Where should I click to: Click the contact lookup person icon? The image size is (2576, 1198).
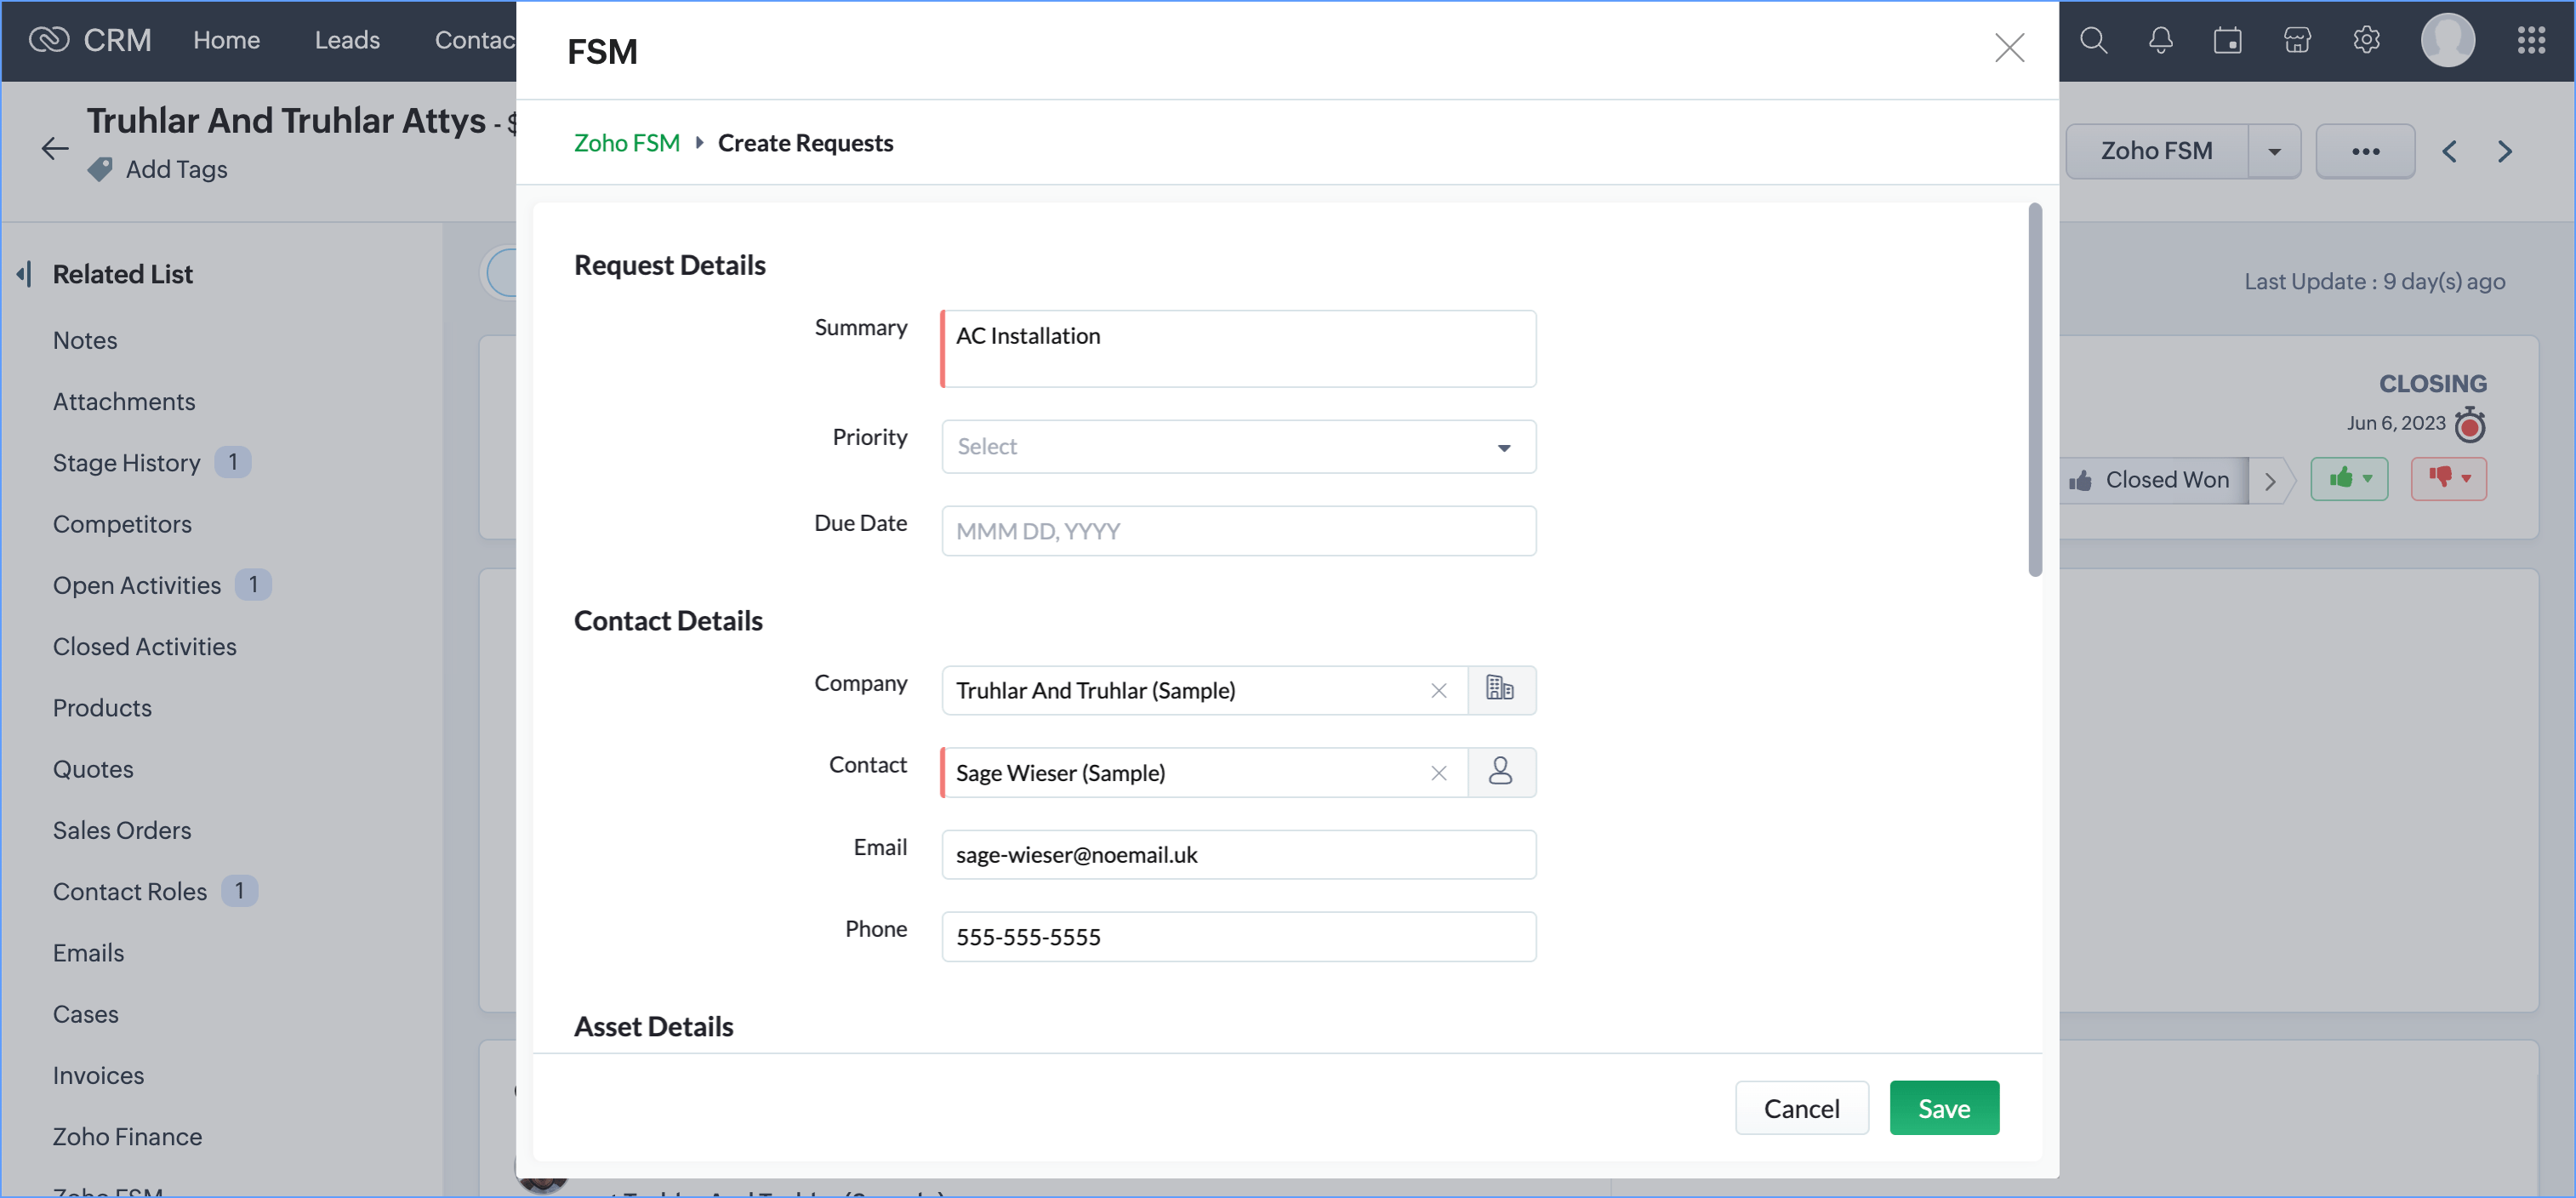(1500, 771)
